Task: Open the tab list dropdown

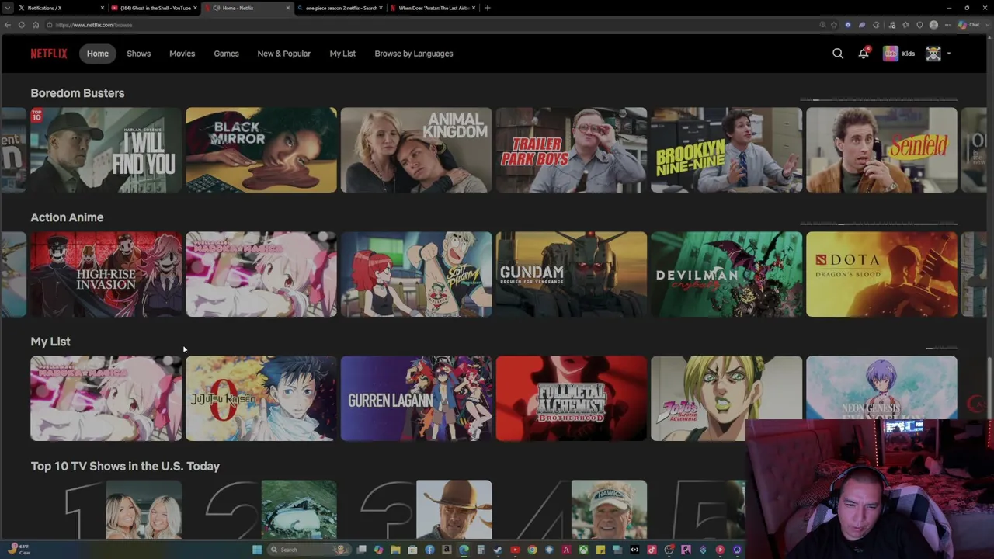Action: [7, 8]
